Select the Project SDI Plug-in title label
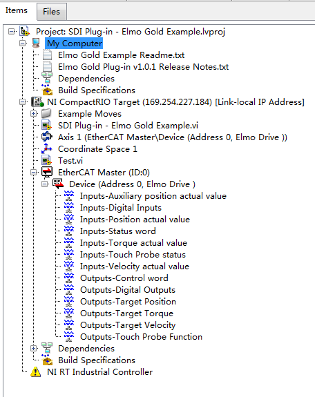 131,31
